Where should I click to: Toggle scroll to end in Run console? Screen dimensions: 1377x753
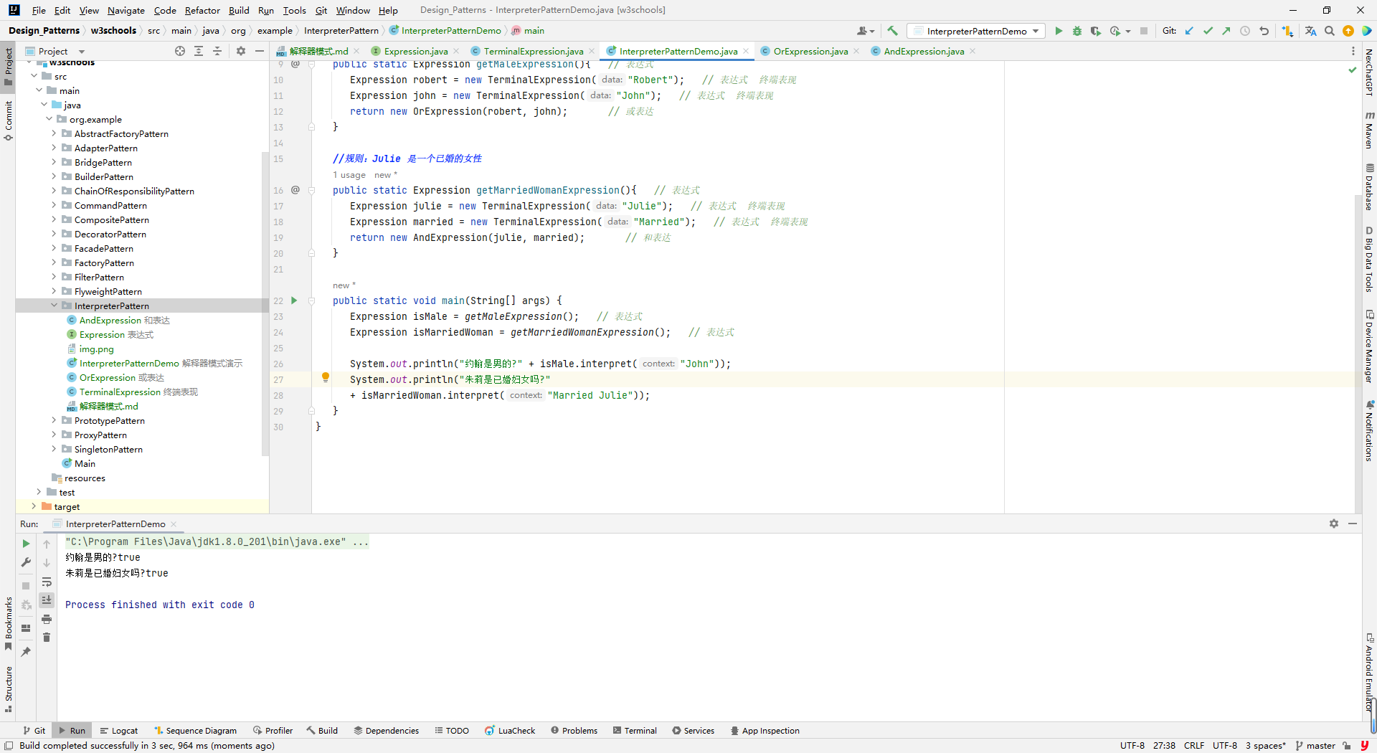(x=47, y=600)
